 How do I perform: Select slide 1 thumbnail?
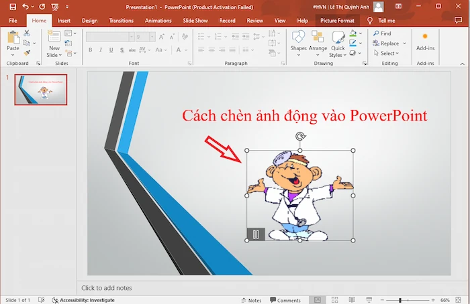[41, 90]
